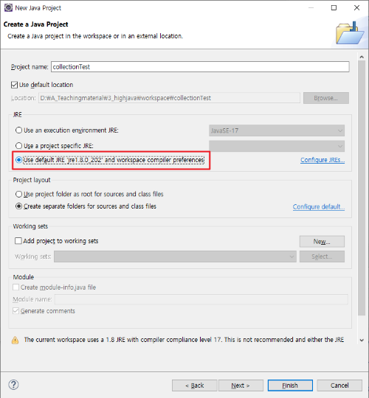
Task: Open the project specific JRE dropdown
Action: pos(277,146)
